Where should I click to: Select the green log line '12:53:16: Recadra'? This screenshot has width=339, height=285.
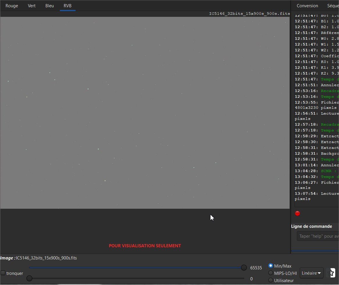click(317, 91)
